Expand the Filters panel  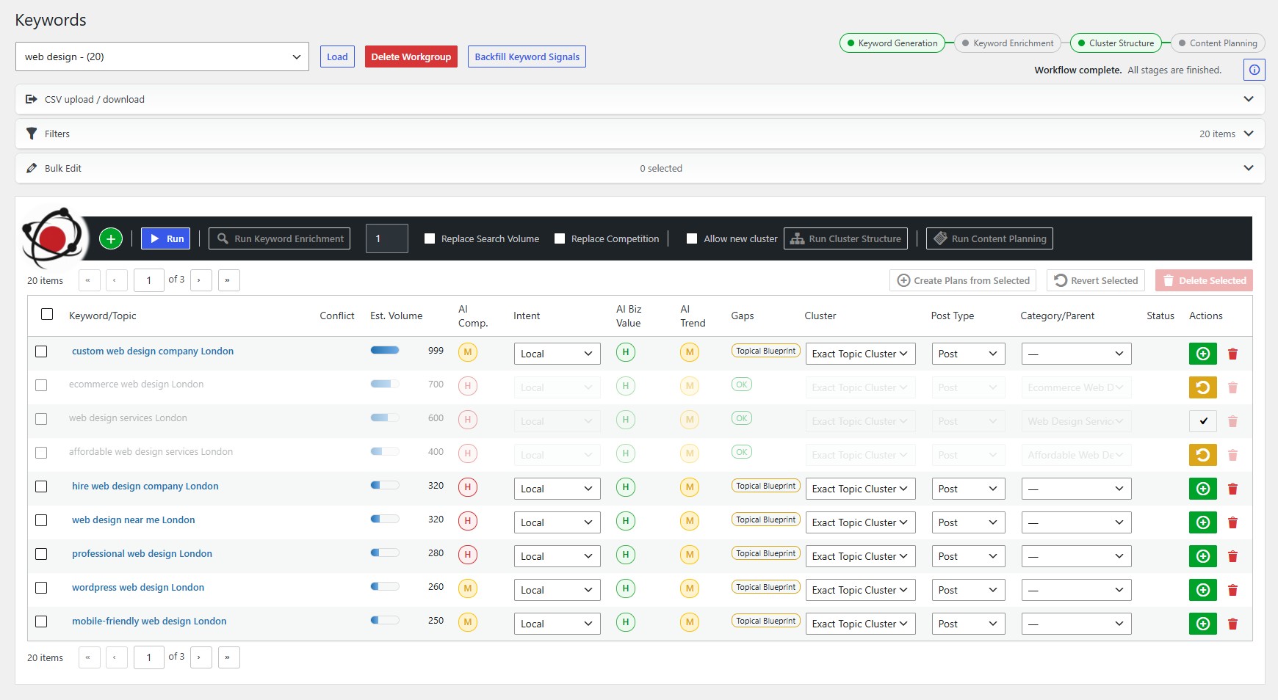click(x=640, y=134)
